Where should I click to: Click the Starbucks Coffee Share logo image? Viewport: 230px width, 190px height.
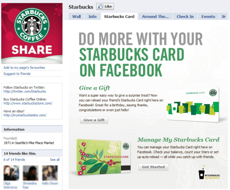coord(32,33)
